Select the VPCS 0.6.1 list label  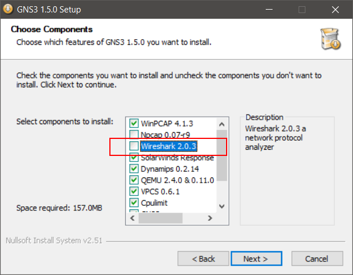coord(160,192)
